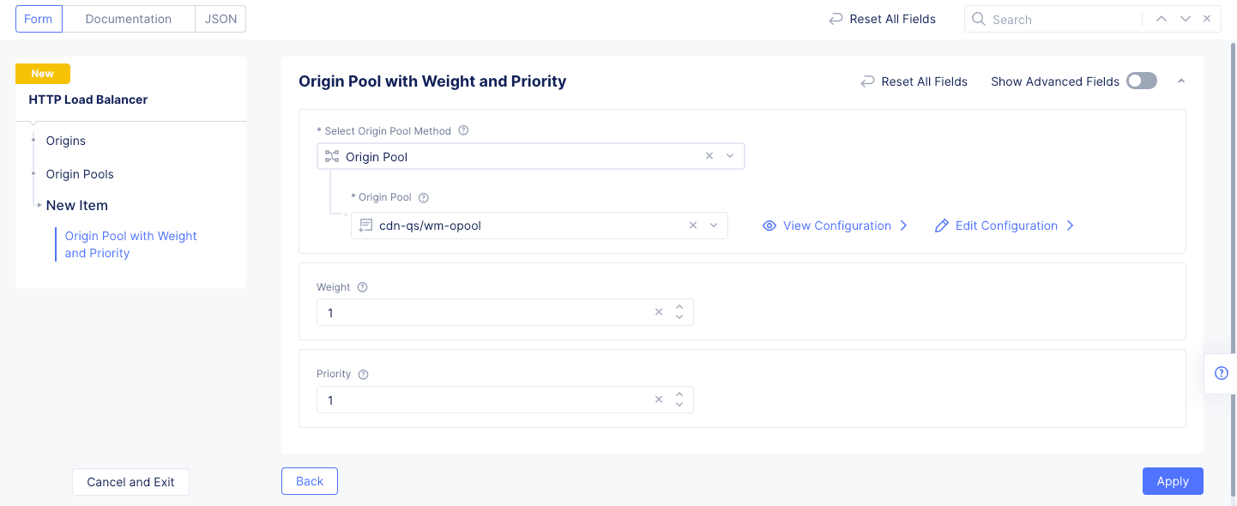Click the Priority help question icon
1237x506 pixels.
coord(363,375)
